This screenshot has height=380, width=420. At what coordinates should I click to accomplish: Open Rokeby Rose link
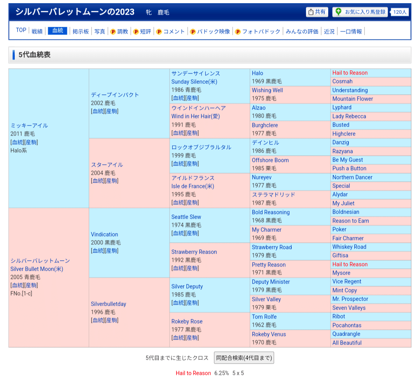pos(187,321)
